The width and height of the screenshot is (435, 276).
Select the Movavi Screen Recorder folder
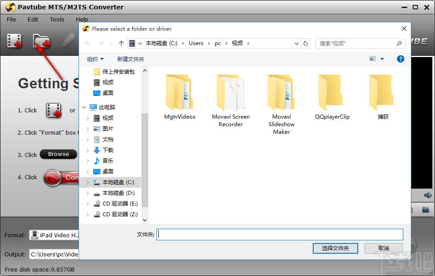(x=231, y=101)
